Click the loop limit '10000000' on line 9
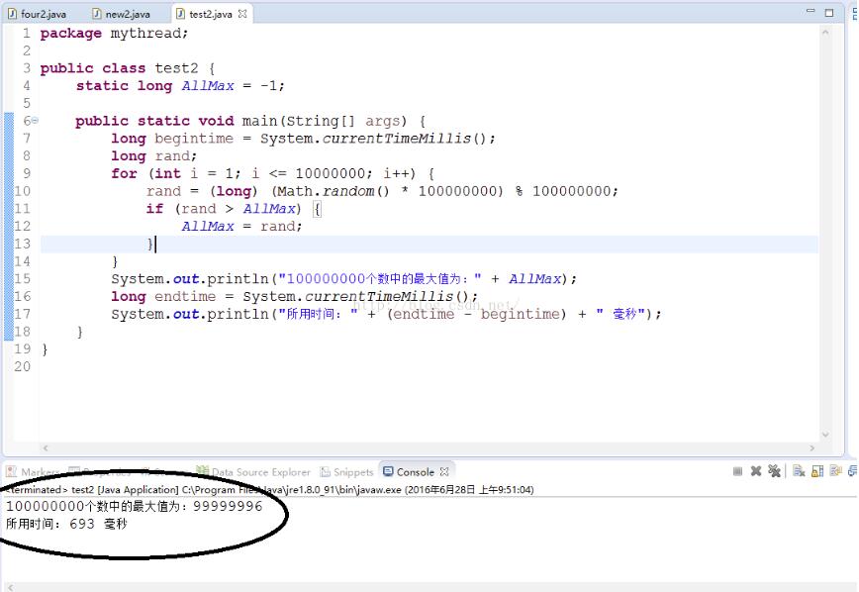 pyautogui.click(x=331, y=174)
